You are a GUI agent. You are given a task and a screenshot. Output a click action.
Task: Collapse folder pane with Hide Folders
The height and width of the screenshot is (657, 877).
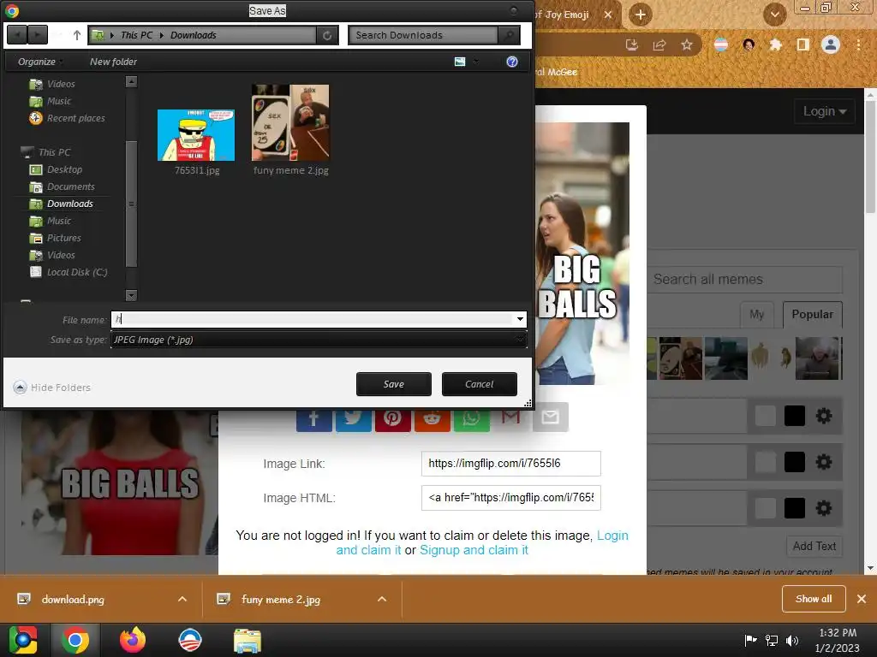(52, 388)
